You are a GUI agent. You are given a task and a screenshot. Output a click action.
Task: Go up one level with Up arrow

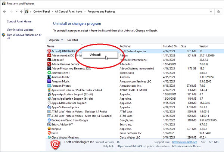(x=21, y=12)
